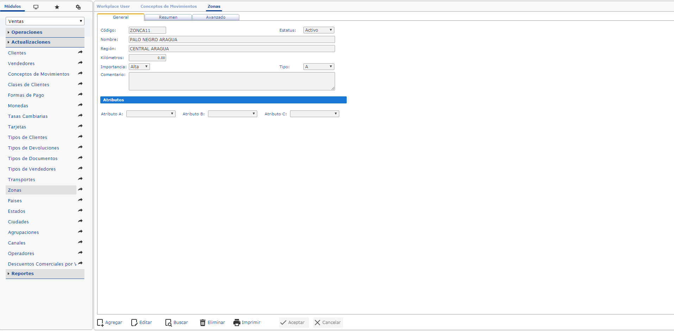The height and width of the screenshot is (331, 674).
Task: Click the Aceptar button
Action: point(294,323)
